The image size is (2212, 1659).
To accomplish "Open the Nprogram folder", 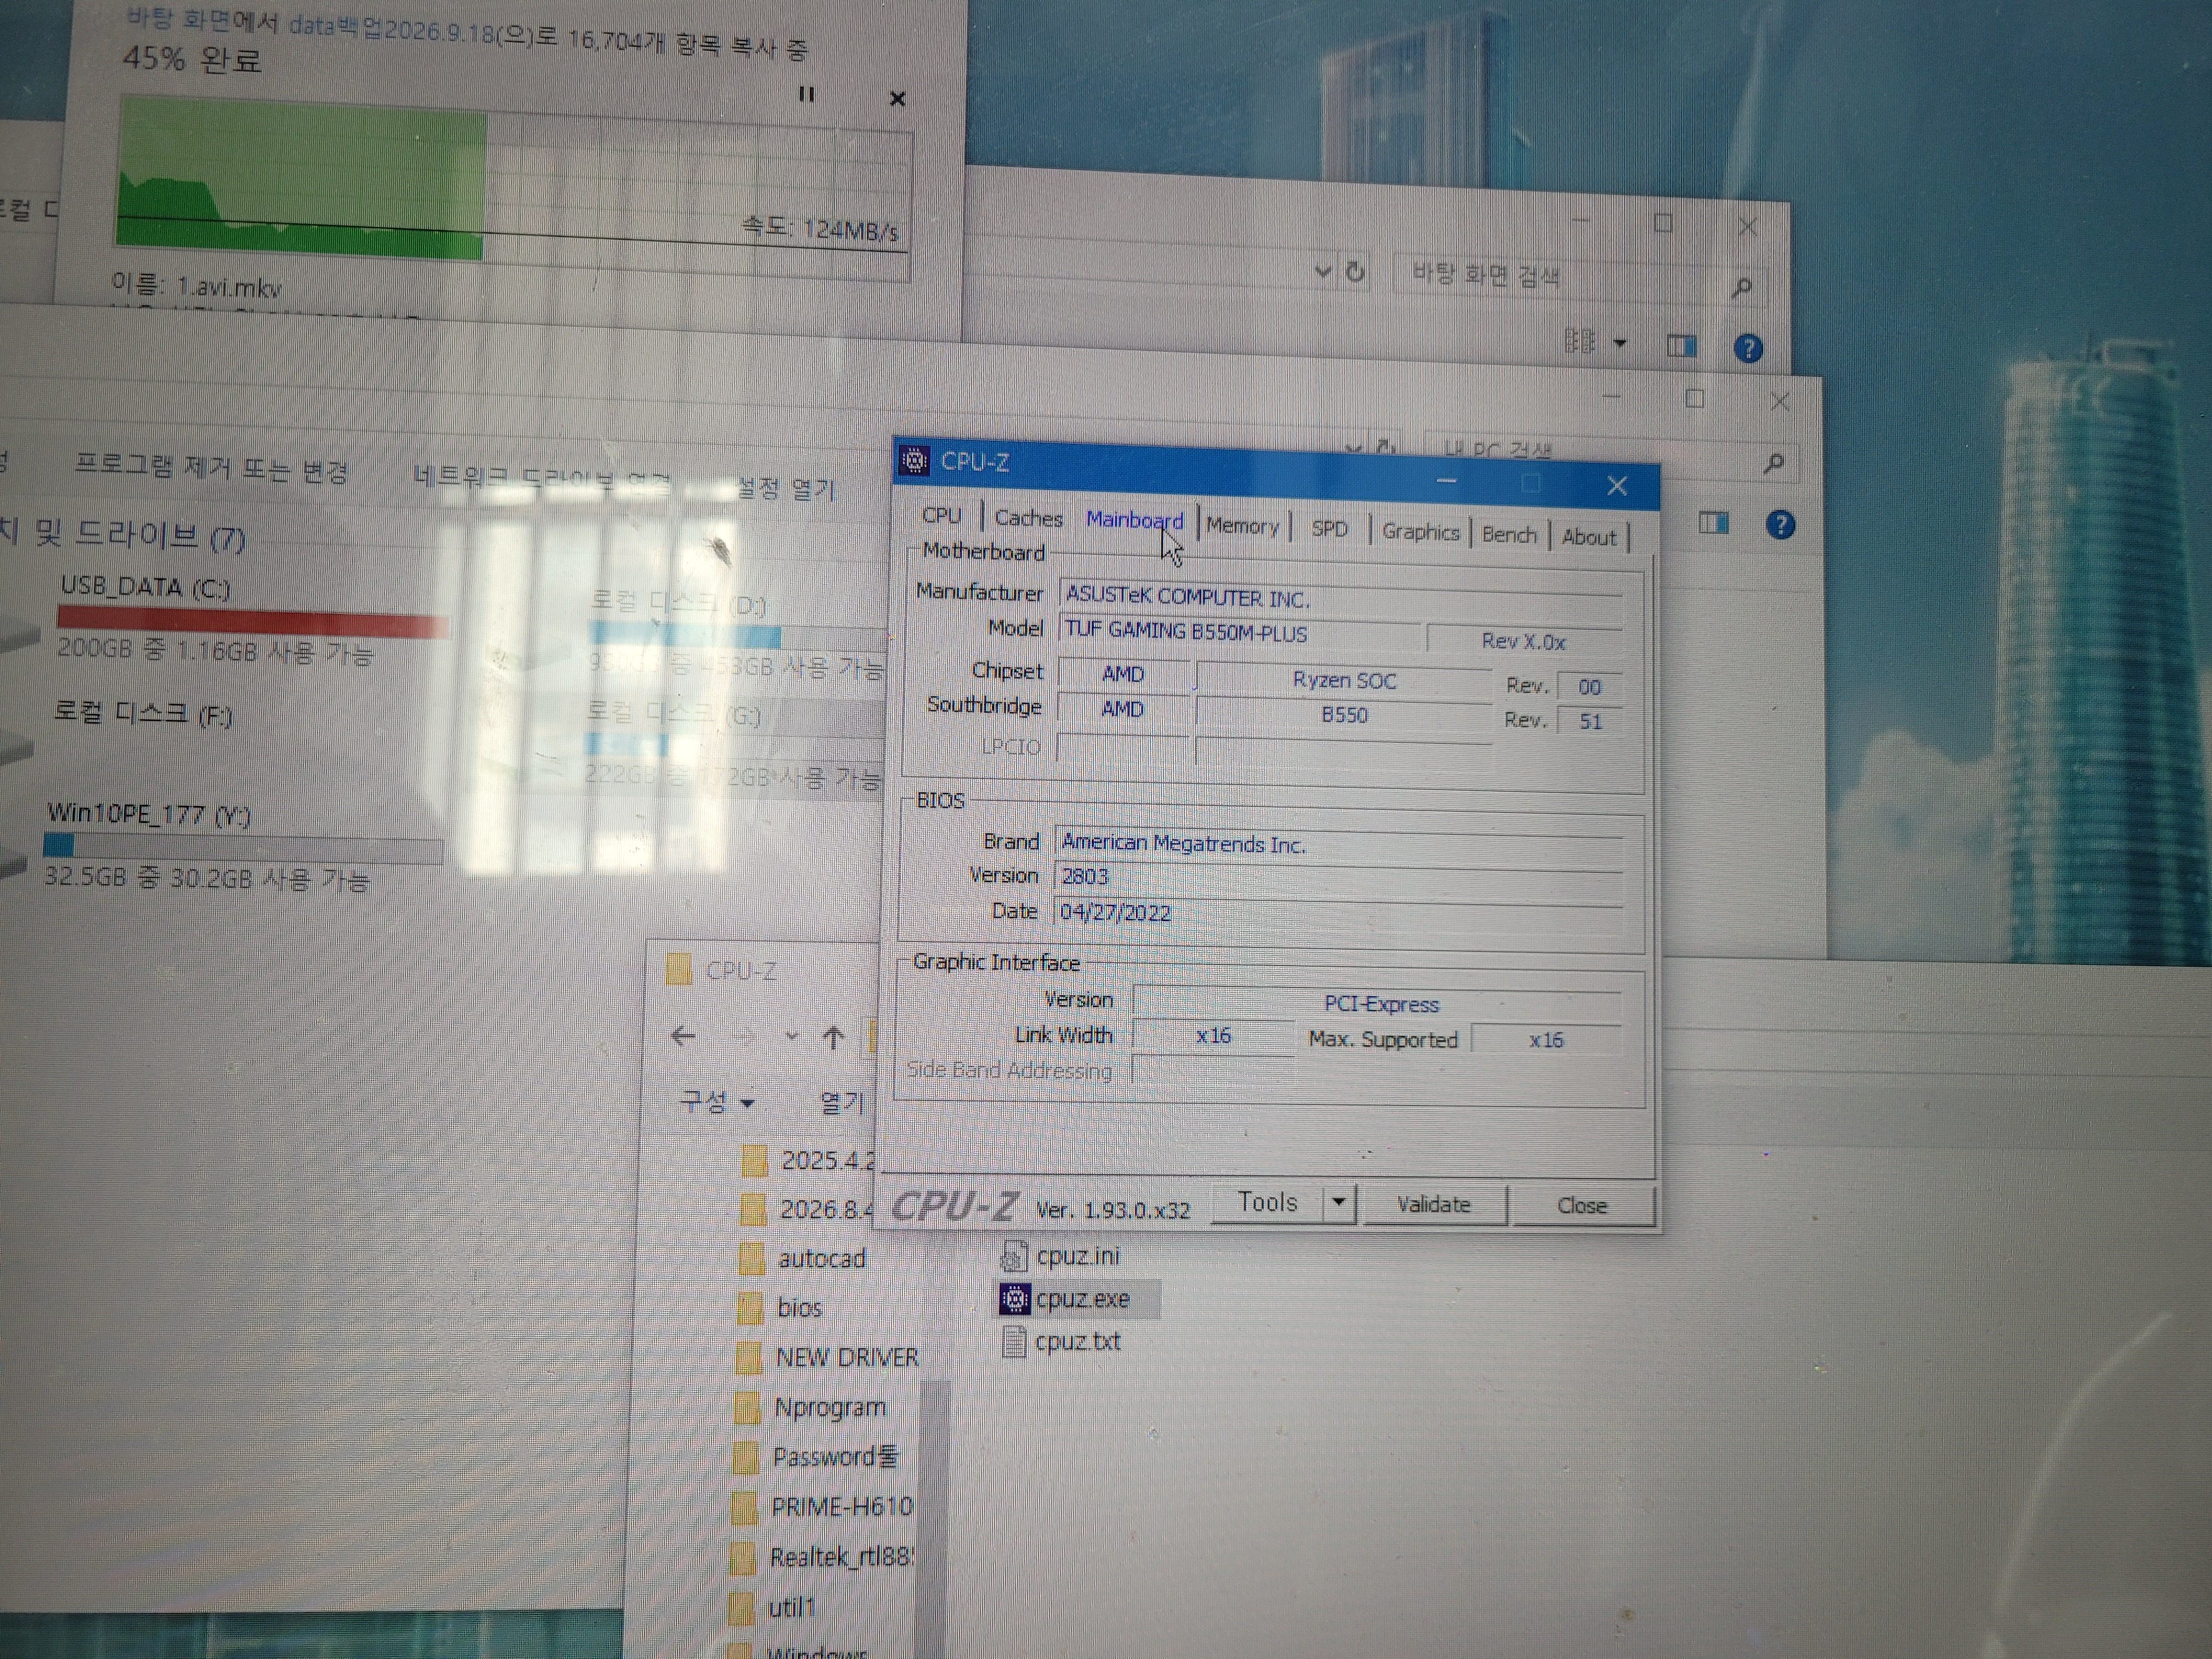I will coord(811,1407).
